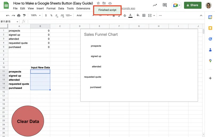Open the View menu
215x137 pixels.
31,8
